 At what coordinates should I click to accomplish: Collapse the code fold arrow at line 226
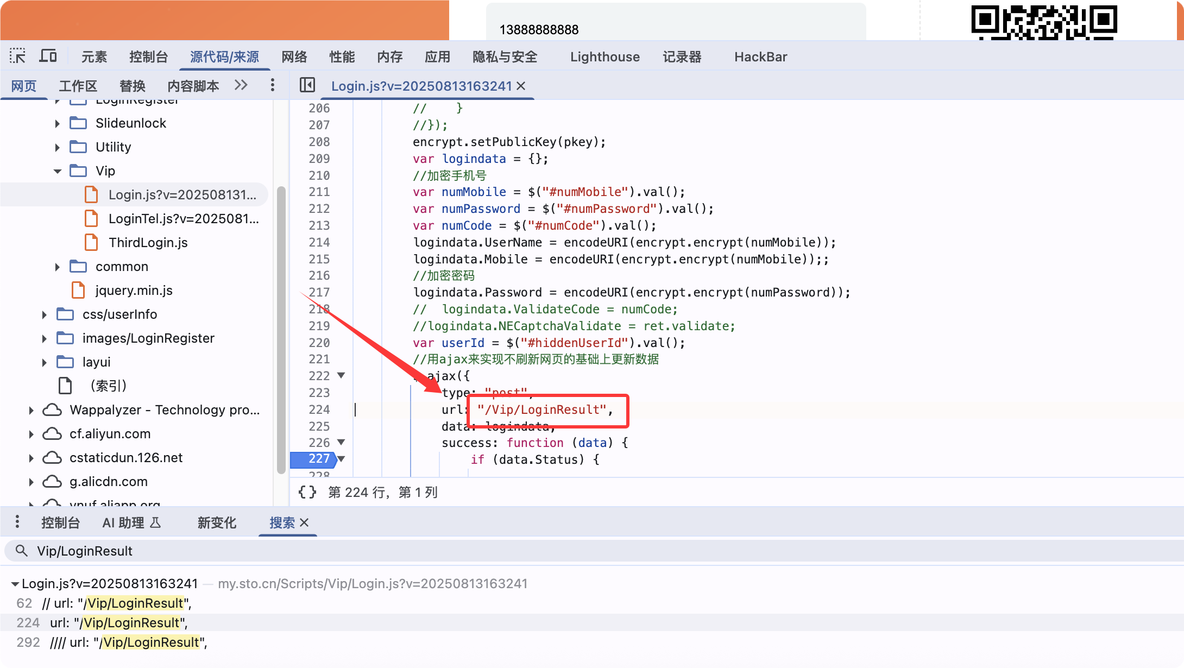(341, 442)
